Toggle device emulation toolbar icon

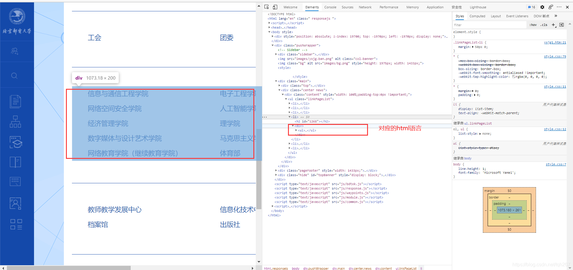point(275,7)
